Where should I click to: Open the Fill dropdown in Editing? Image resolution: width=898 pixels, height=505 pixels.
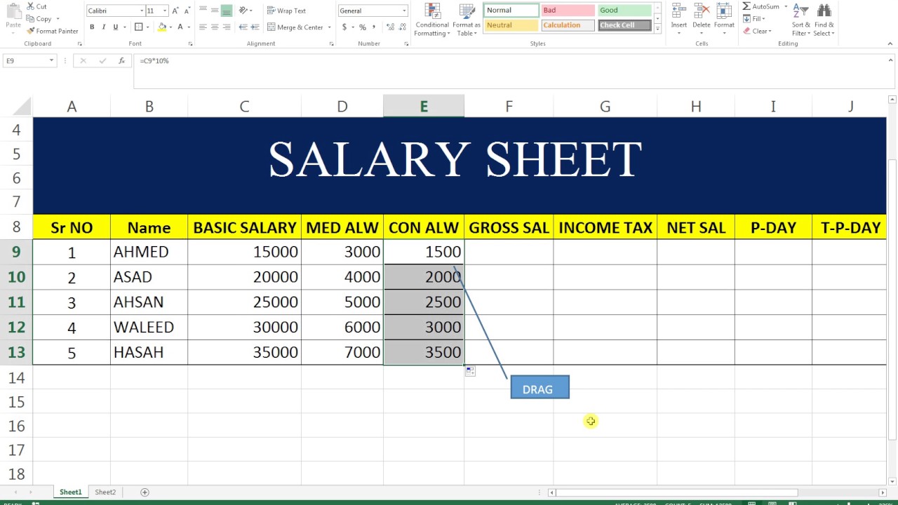pos(756,19)
